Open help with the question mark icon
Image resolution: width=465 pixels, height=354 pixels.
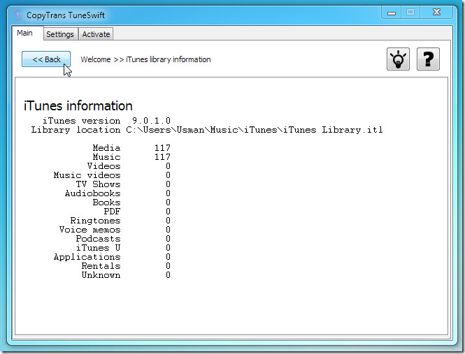point(428,59)
